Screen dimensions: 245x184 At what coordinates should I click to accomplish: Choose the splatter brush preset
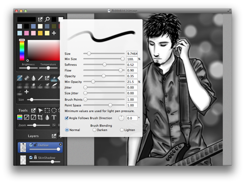point(33,85)
